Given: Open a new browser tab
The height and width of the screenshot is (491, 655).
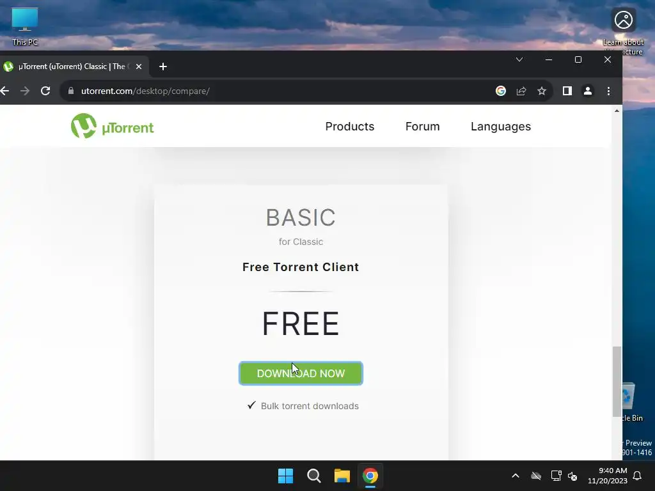Looking at the screenshot, I should 163,66.
